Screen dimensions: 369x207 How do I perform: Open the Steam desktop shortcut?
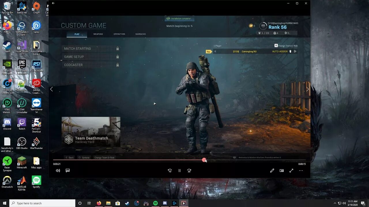coord(7,47)
